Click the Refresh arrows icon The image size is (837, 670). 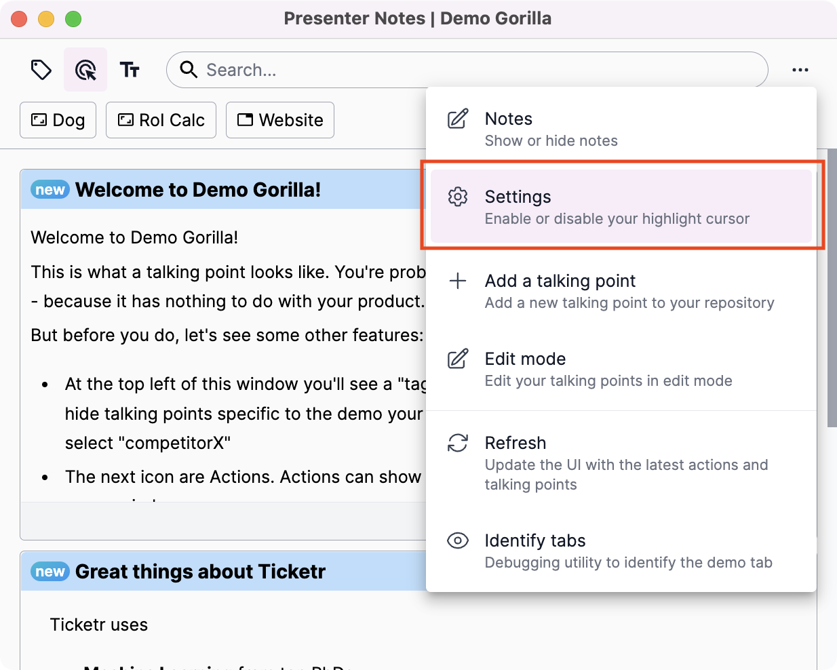(x=458, y=443)
